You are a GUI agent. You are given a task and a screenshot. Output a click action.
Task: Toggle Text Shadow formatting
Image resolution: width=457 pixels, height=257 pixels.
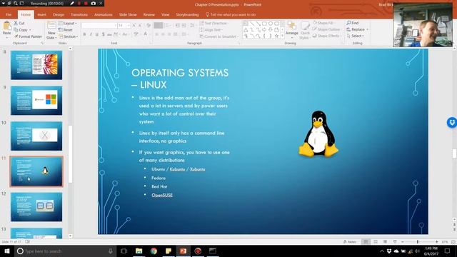click(x=103, y=34)
